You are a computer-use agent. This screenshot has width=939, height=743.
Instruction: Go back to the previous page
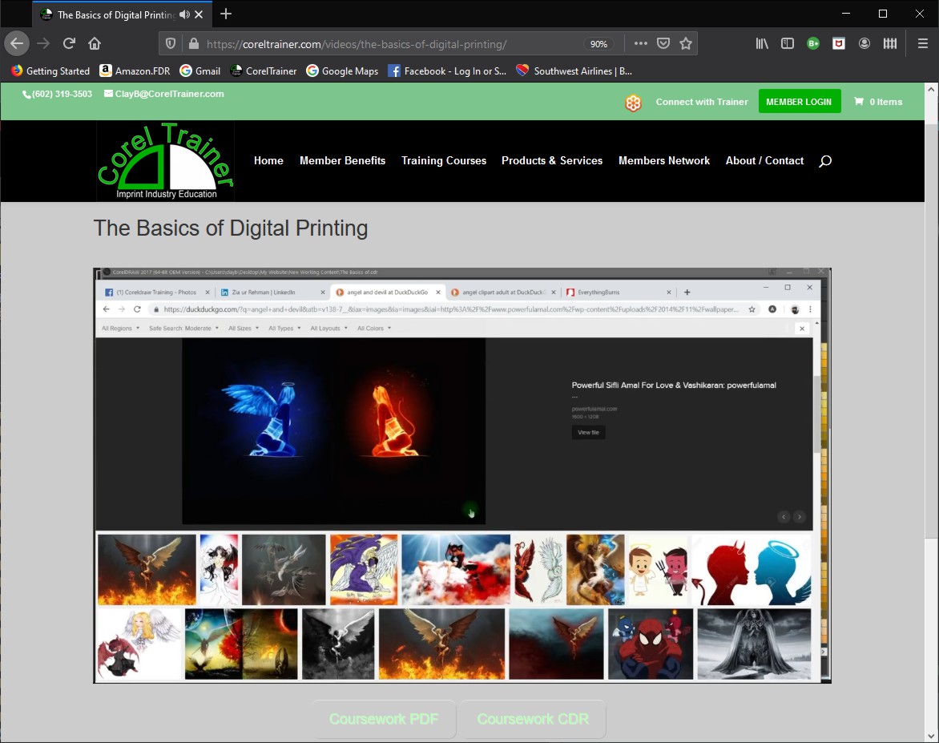(x=17, y=43)
